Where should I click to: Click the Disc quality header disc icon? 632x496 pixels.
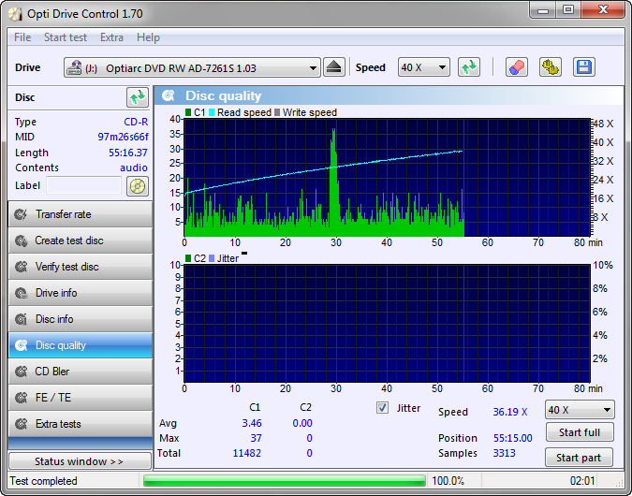(x=169, y=95)
